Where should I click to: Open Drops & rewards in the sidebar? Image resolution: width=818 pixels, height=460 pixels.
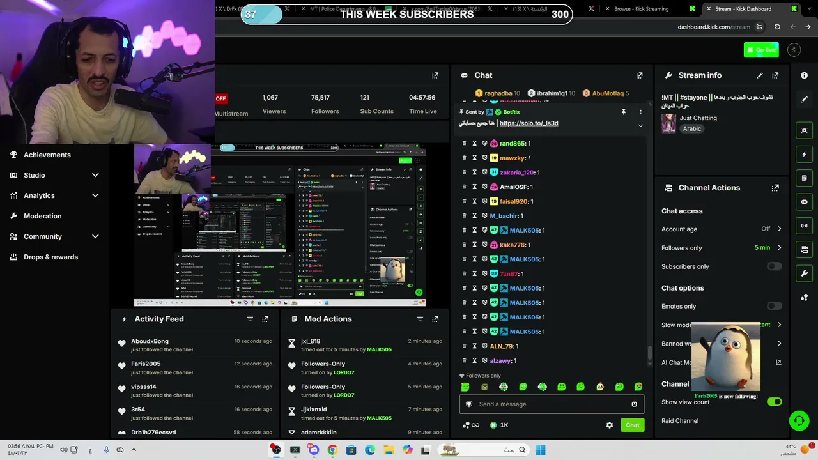point(50,257)
